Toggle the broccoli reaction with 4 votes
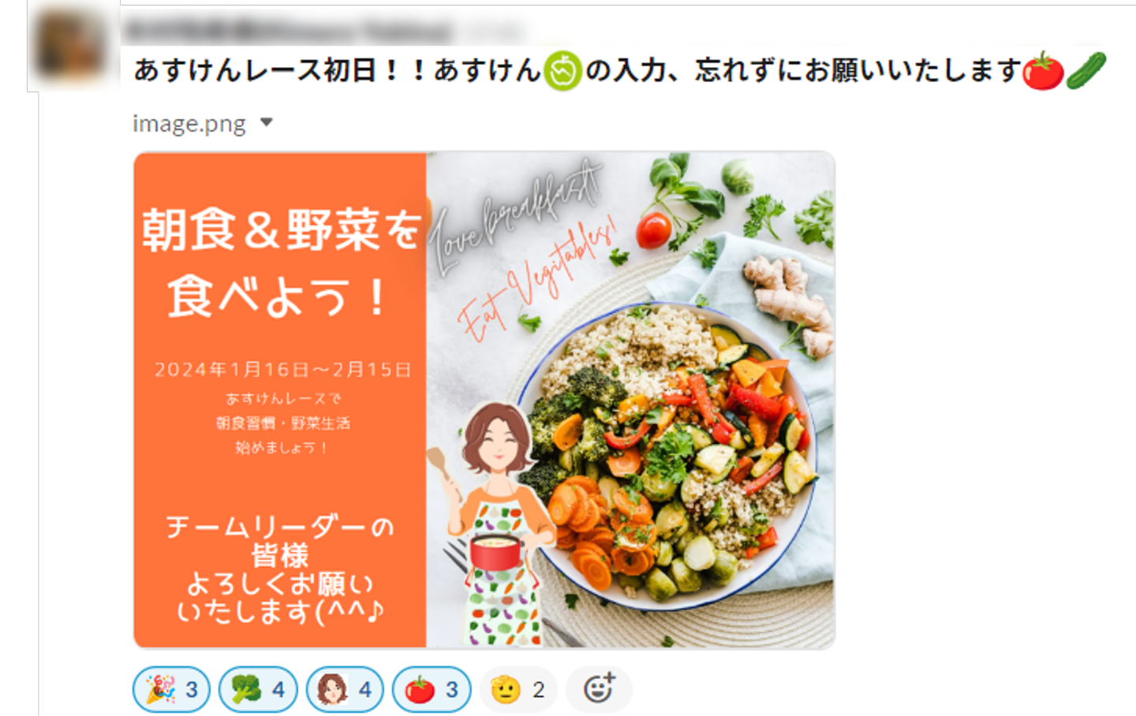Viewport: 1136px width, 716px height. 258,690
